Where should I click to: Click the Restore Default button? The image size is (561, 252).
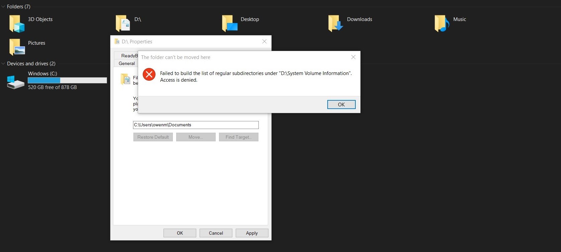tap(153, 137)
